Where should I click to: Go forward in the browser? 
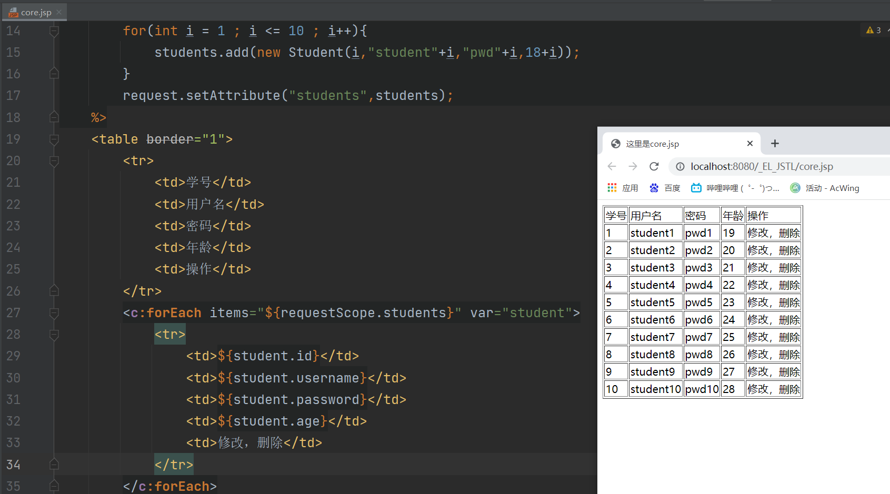(x=633, y=166)
